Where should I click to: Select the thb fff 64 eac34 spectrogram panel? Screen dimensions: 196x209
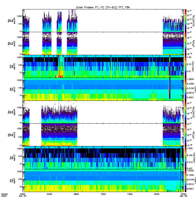103,21
